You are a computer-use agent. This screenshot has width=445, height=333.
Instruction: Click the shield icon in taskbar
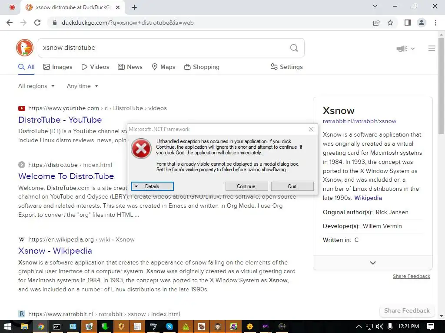[x=121, y=326]
